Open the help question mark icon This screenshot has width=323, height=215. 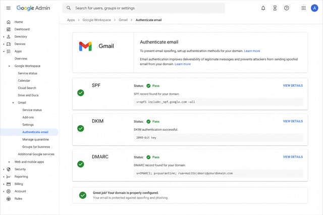[x=286, y=8]
